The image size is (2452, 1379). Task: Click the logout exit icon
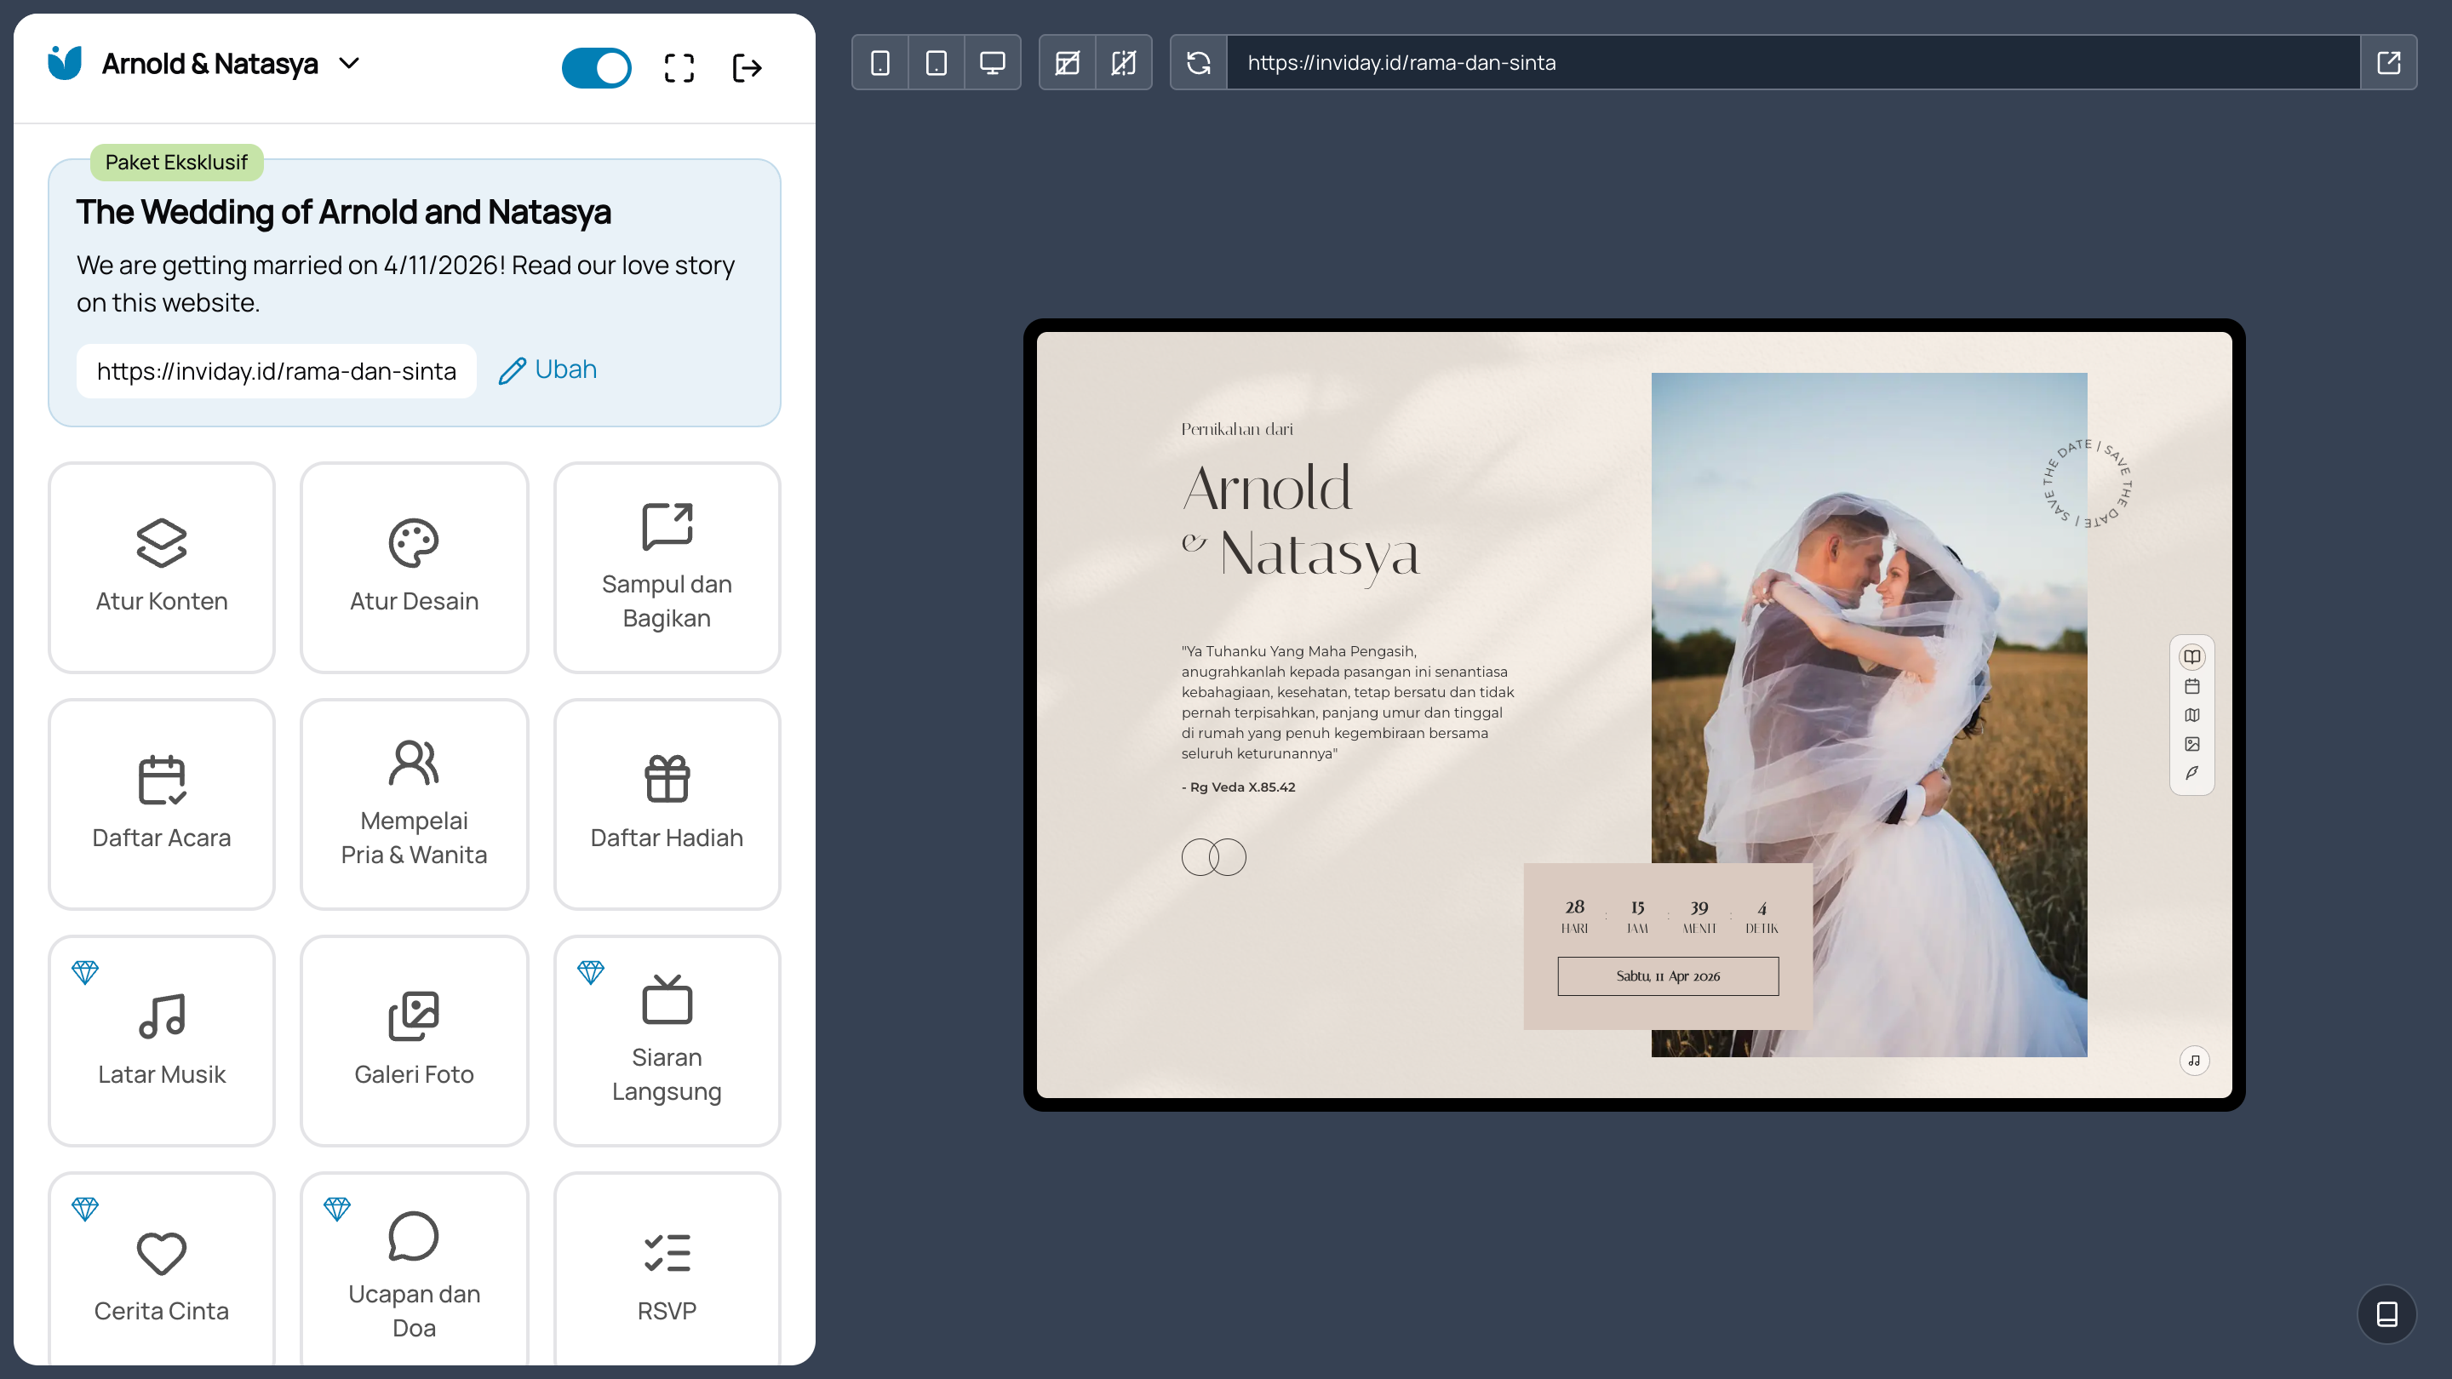click(748, 67)
